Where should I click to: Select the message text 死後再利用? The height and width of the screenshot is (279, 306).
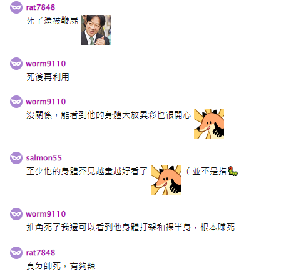click(x=48, y=77)
